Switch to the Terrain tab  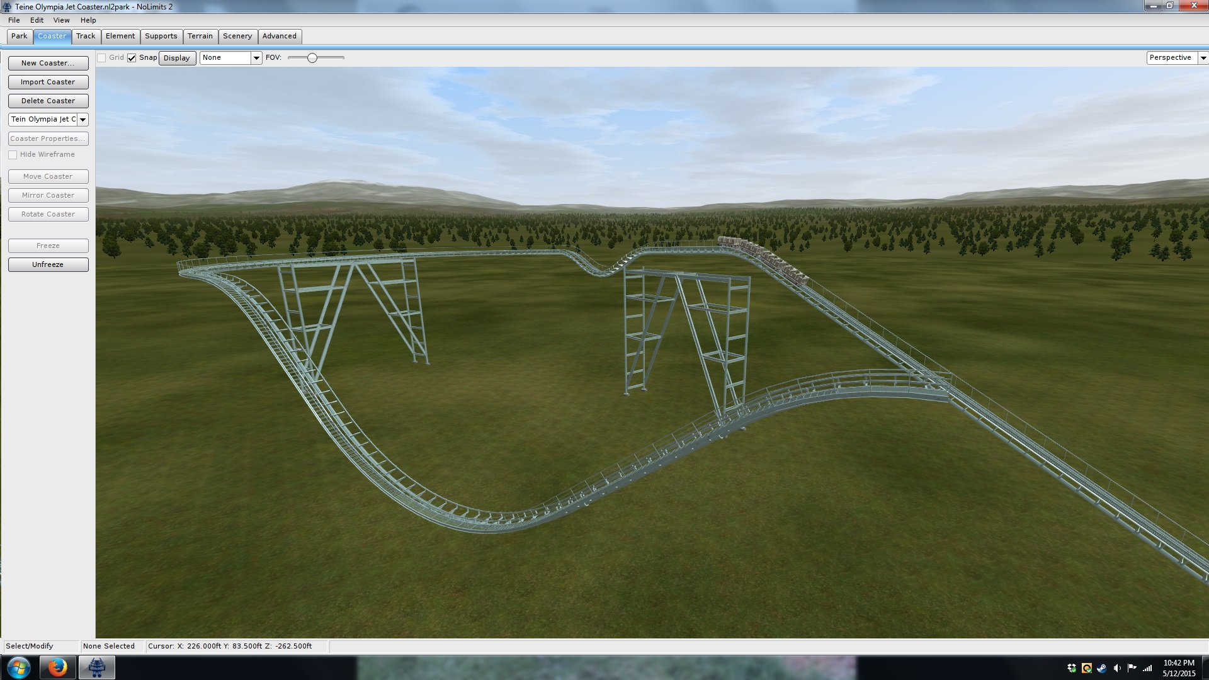coord(200,37)
